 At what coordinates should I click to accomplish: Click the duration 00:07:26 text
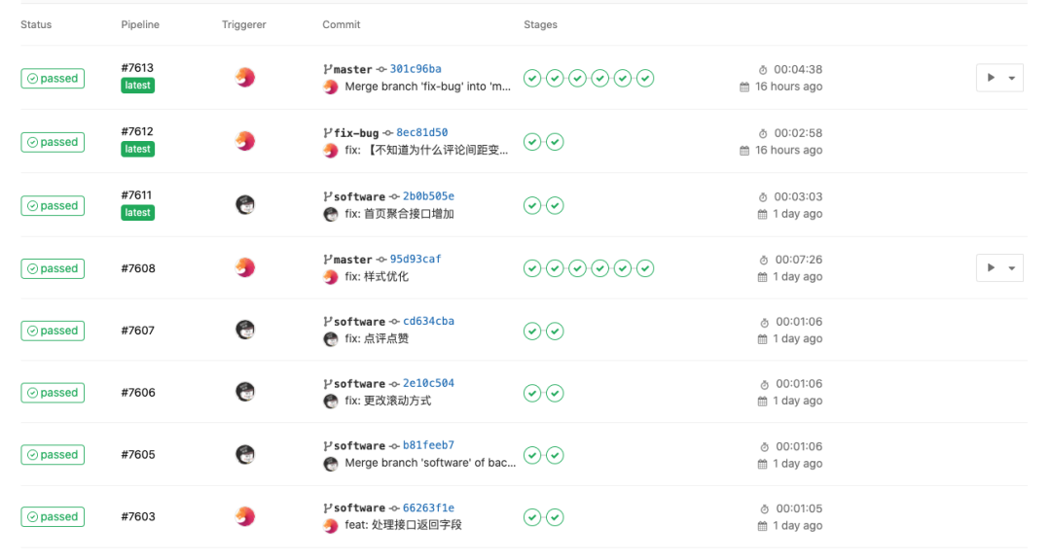pyautogui.click(x=799, y=260)
